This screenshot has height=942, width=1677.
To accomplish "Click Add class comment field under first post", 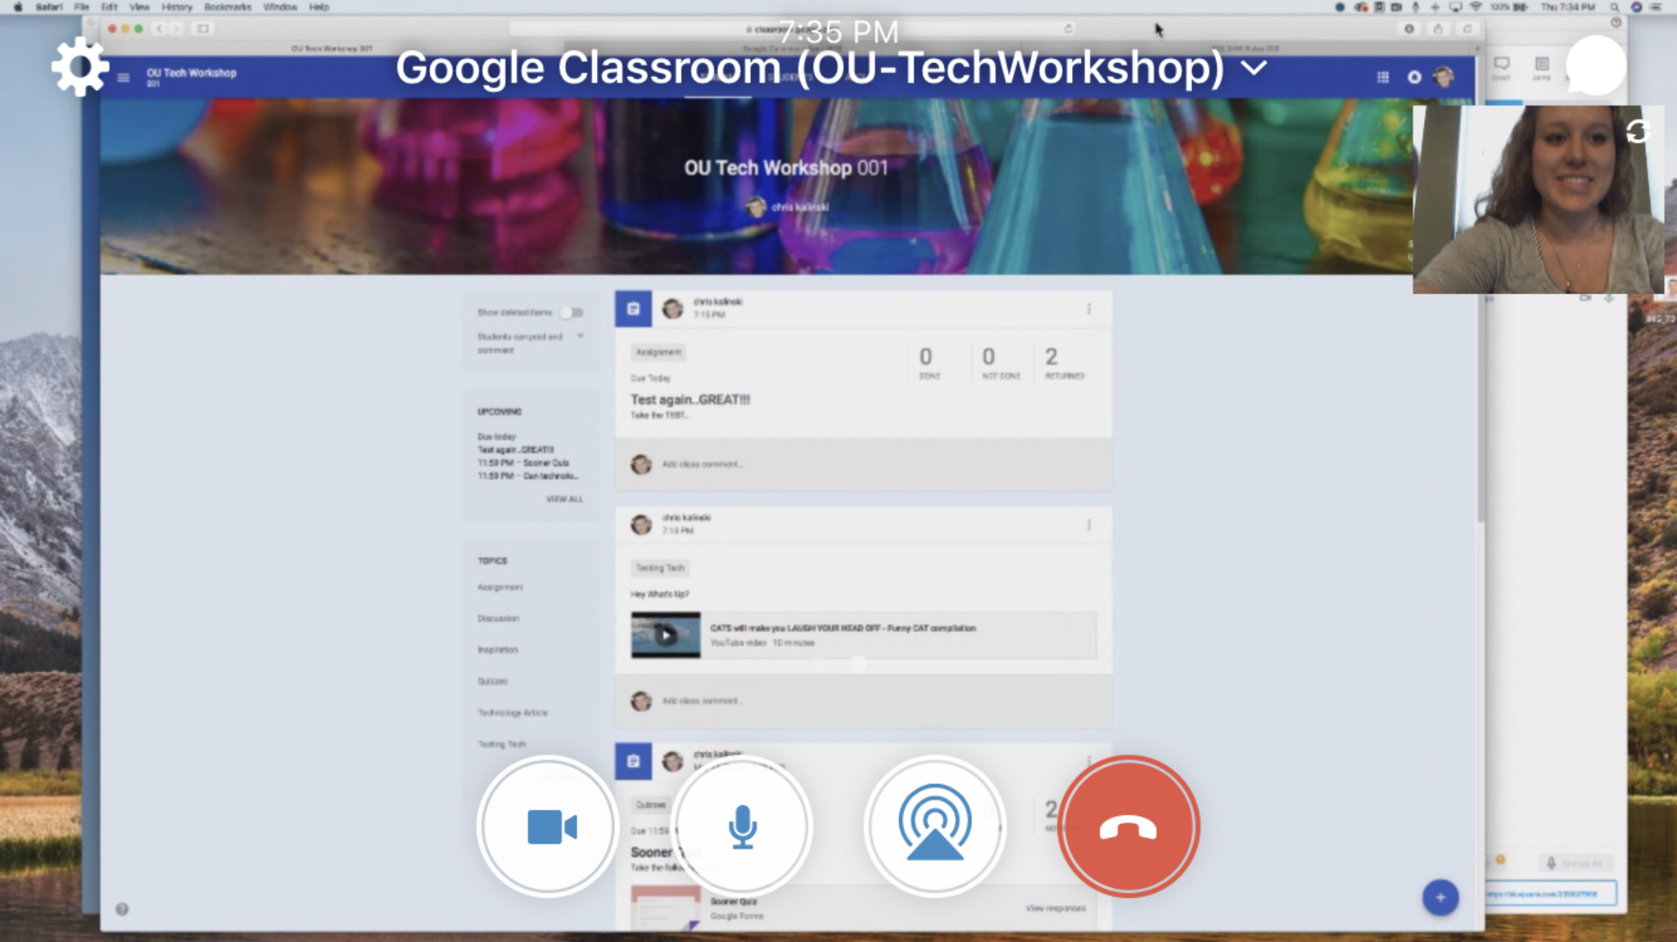I will point(703,464).
